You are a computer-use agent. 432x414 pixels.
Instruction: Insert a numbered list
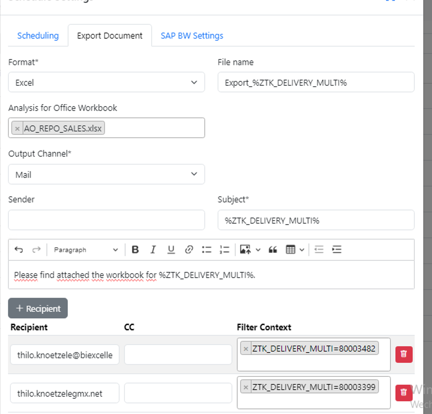coord(225,249)
